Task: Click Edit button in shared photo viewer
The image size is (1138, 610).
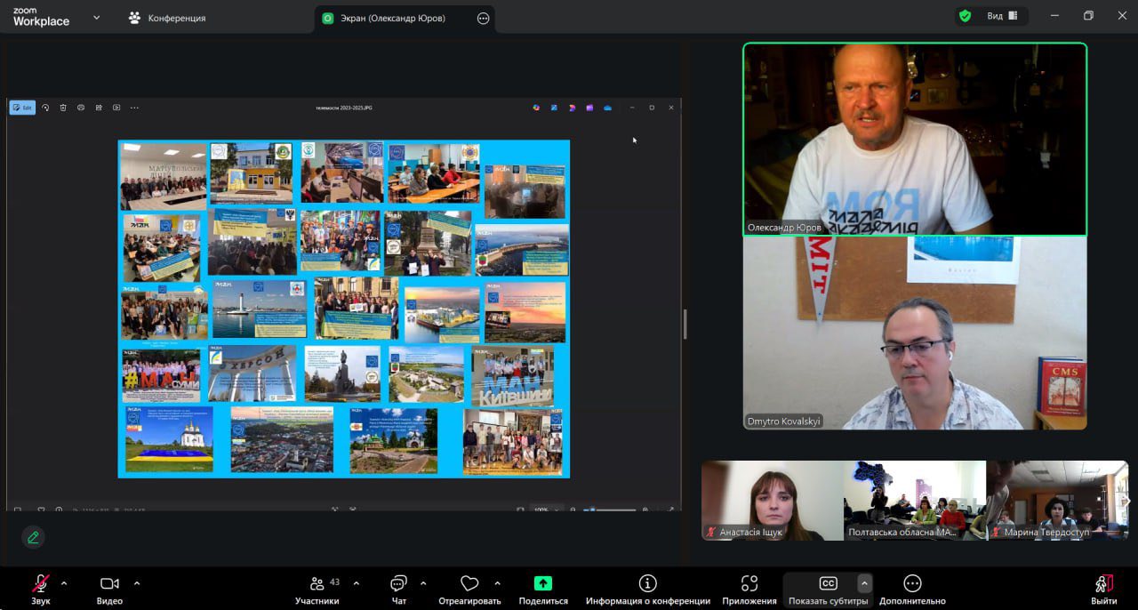Action: coord(22,108)
